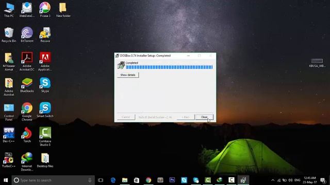Click the installer's completed progress bar
Image resolution: width=330 pixels, height=185 pixels.
[169, 67]
